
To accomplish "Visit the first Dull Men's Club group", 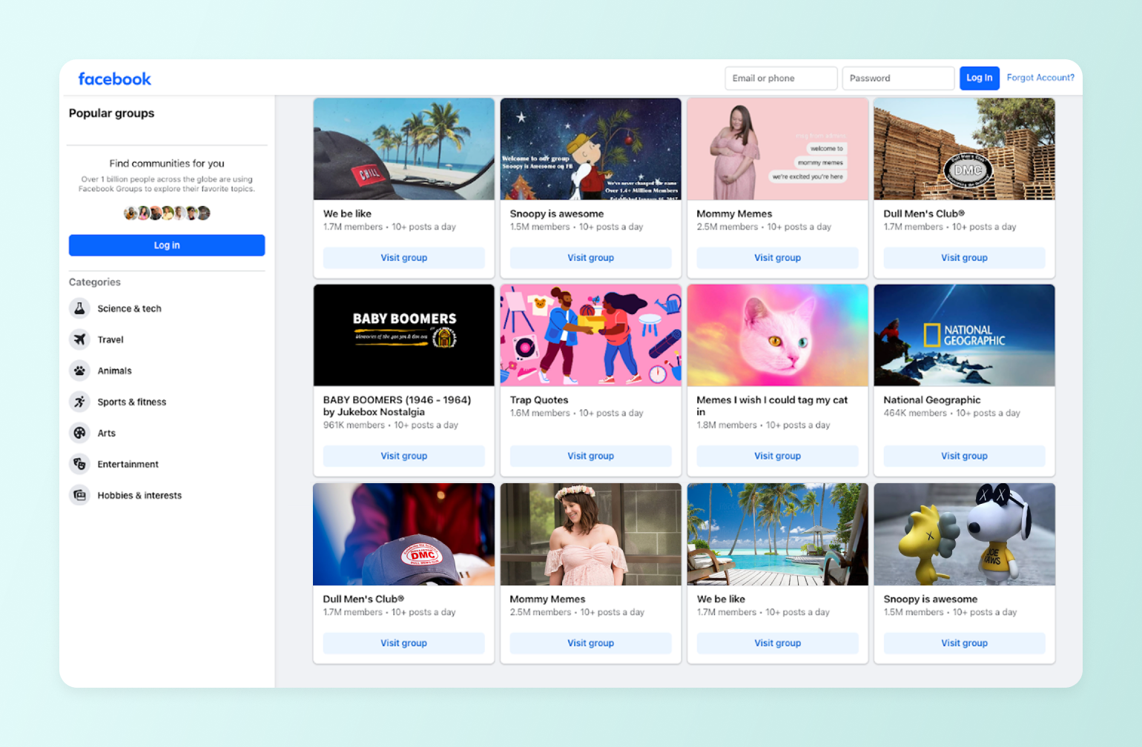I will click(x=965, y=258).
